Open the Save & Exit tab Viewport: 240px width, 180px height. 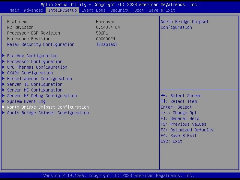(x=162, y=10)
